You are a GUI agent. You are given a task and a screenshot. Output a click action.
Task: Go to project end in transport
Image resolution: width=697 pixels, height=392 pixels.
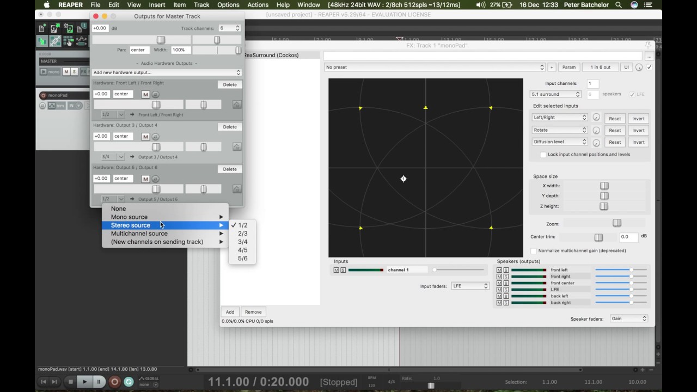point(54,382)
